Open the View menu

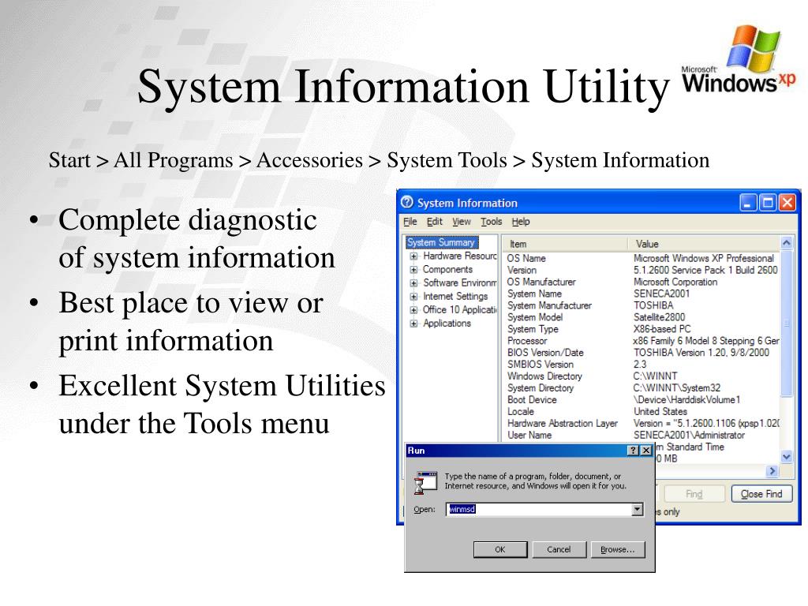(462, 222)
